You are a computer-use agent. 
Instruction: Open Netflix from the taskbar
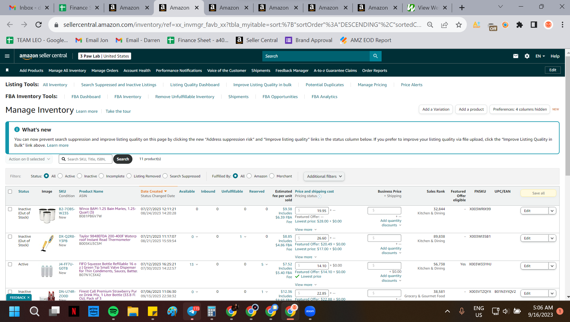pyautogui.click(x=74, y=311)
